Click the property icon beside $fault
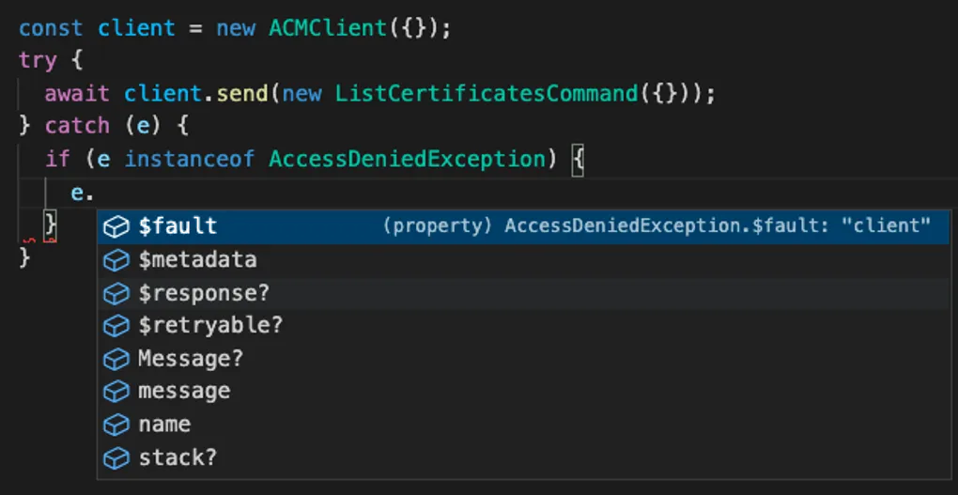The image size is (958, 495). 115,226
